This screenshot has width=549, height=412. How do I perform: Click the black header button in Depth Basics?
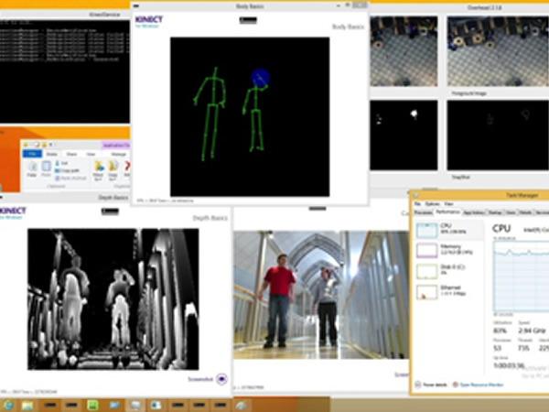111,211
